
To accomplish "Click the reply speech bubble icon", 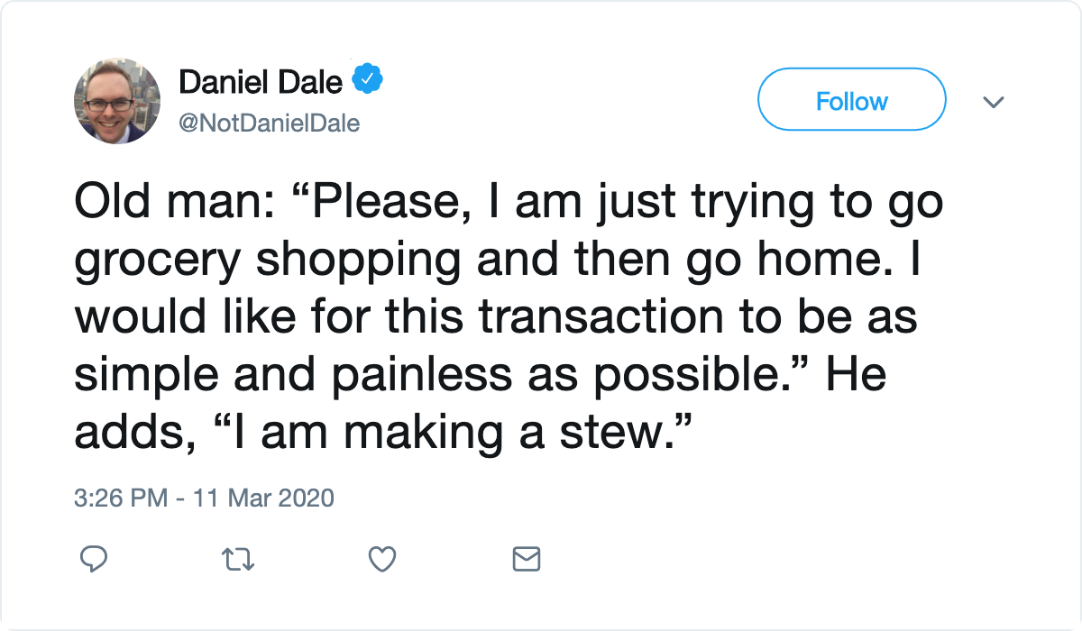I will point(94,559).
